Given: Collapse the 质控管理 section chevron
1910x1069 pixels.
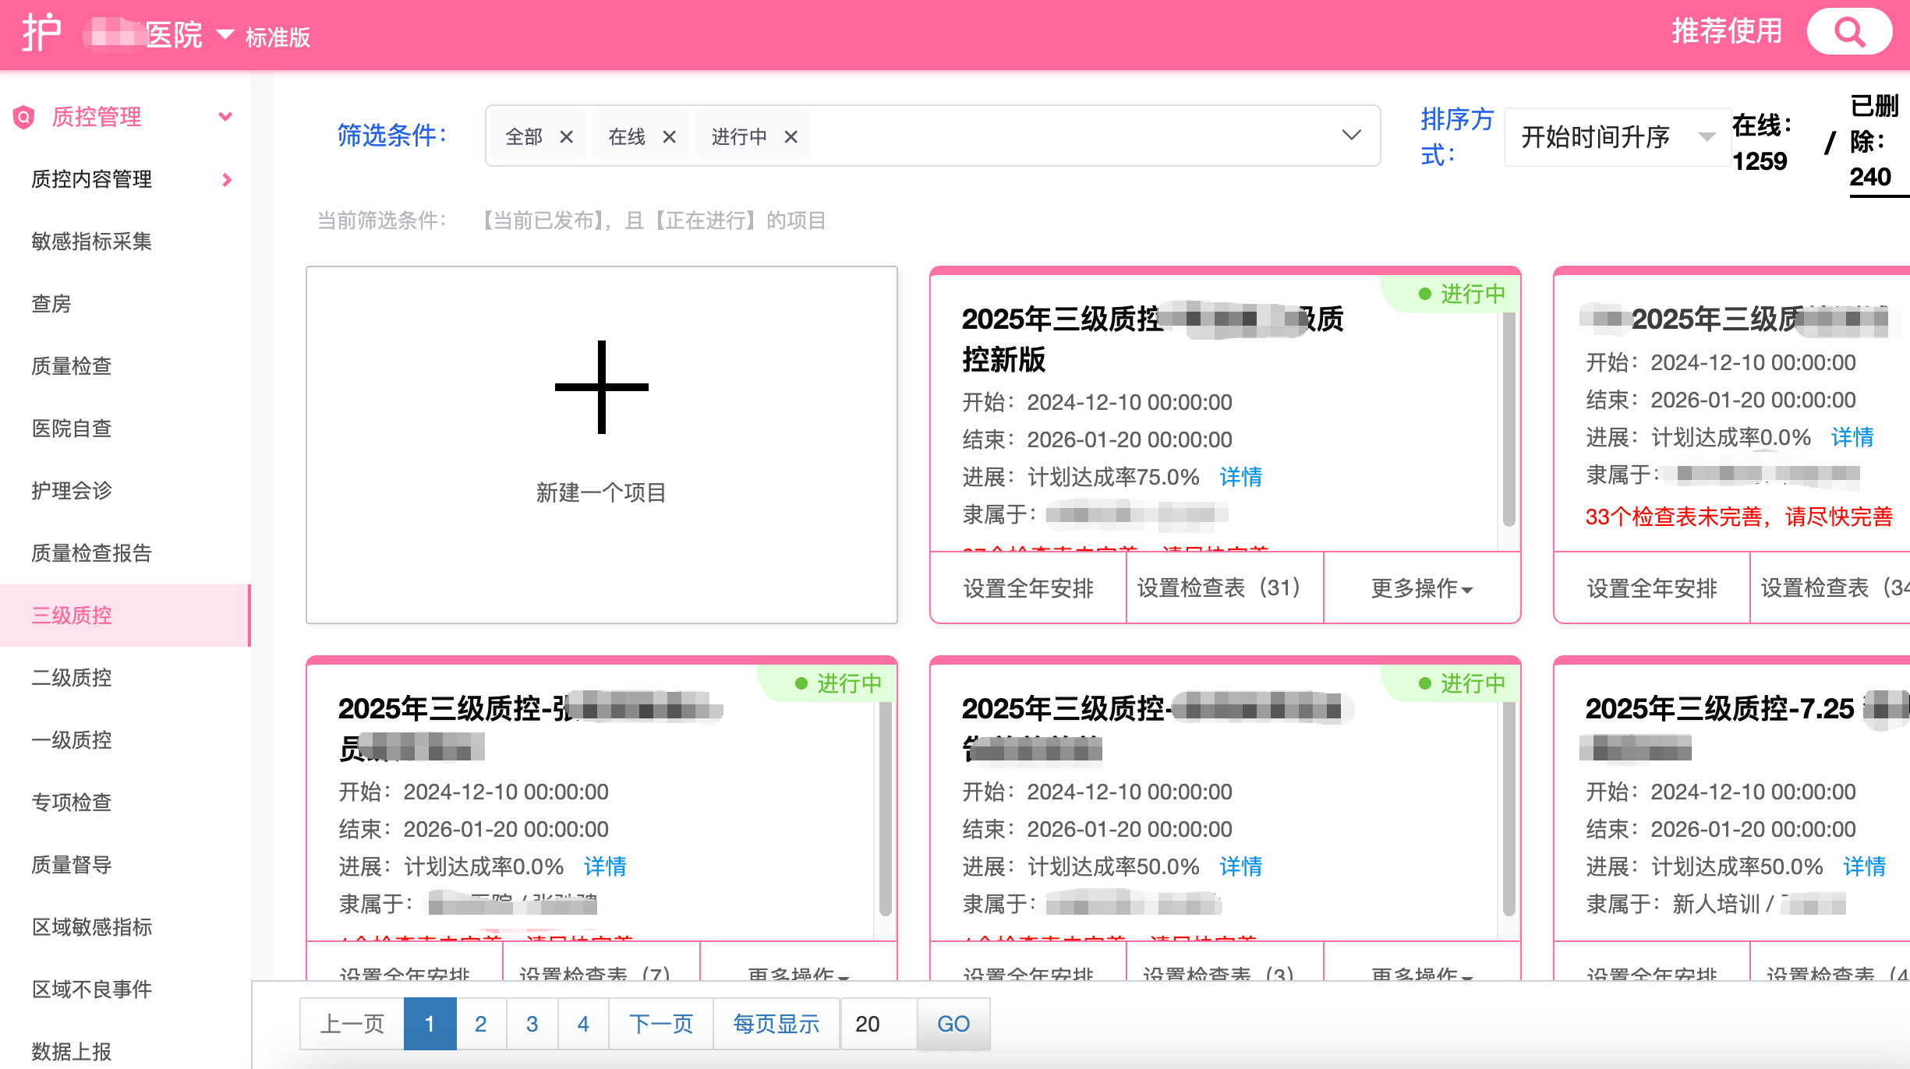Looking at the screenshot, I should click(x=226, y=117).
